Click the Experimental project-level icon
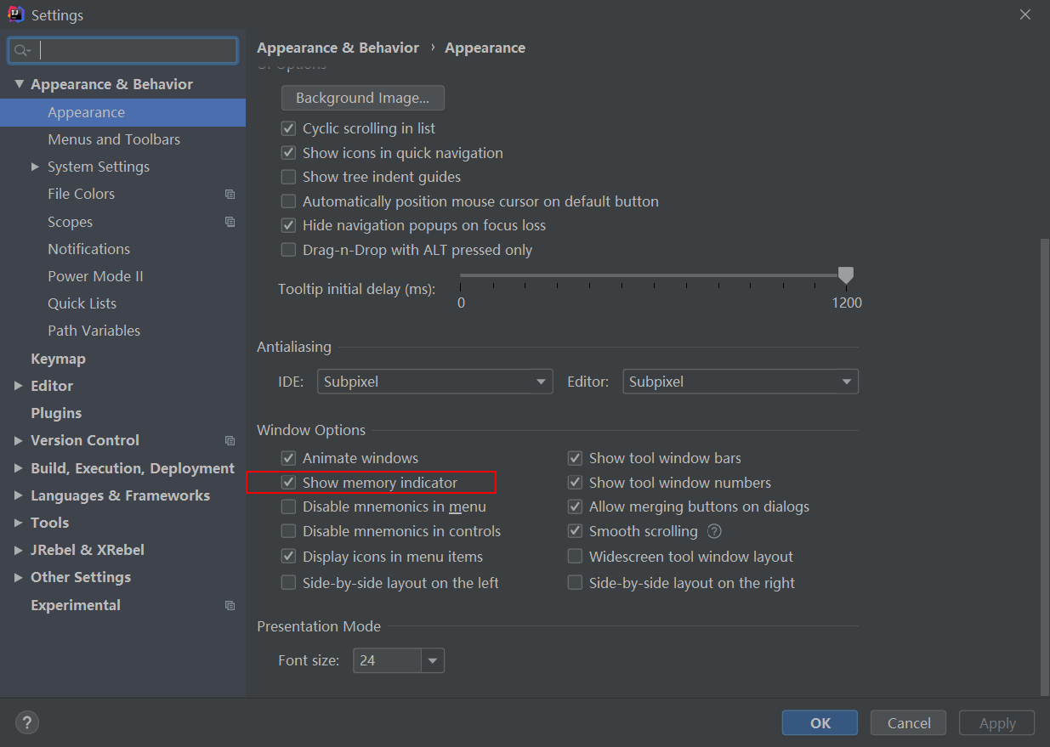The width and height of the screenshot is (1050, 747). point(230,605)
